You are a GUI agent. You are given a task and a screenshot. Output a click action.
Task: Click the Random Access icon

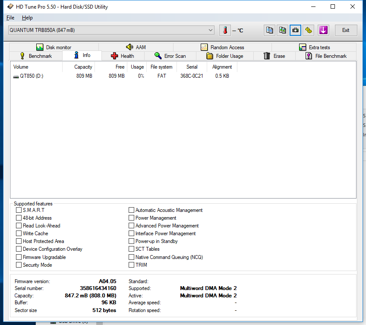[204, 47]
